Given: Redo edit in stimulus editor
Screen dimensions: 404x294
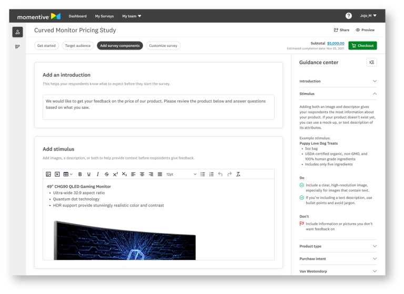Looking at the screenshot, I should 229,175.
